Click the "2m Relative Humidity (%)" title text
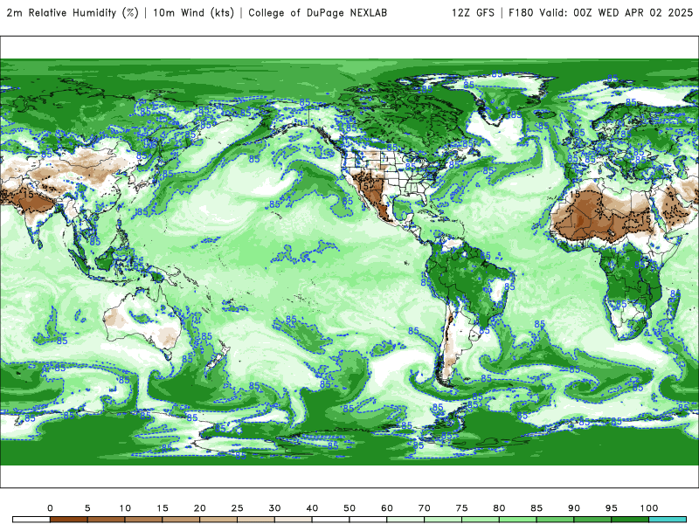 point(73,12)
